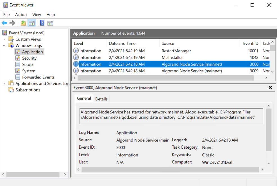Click the Keywords value Classic
This screenshot has height=186, width=277.
[x=208, y=155]
